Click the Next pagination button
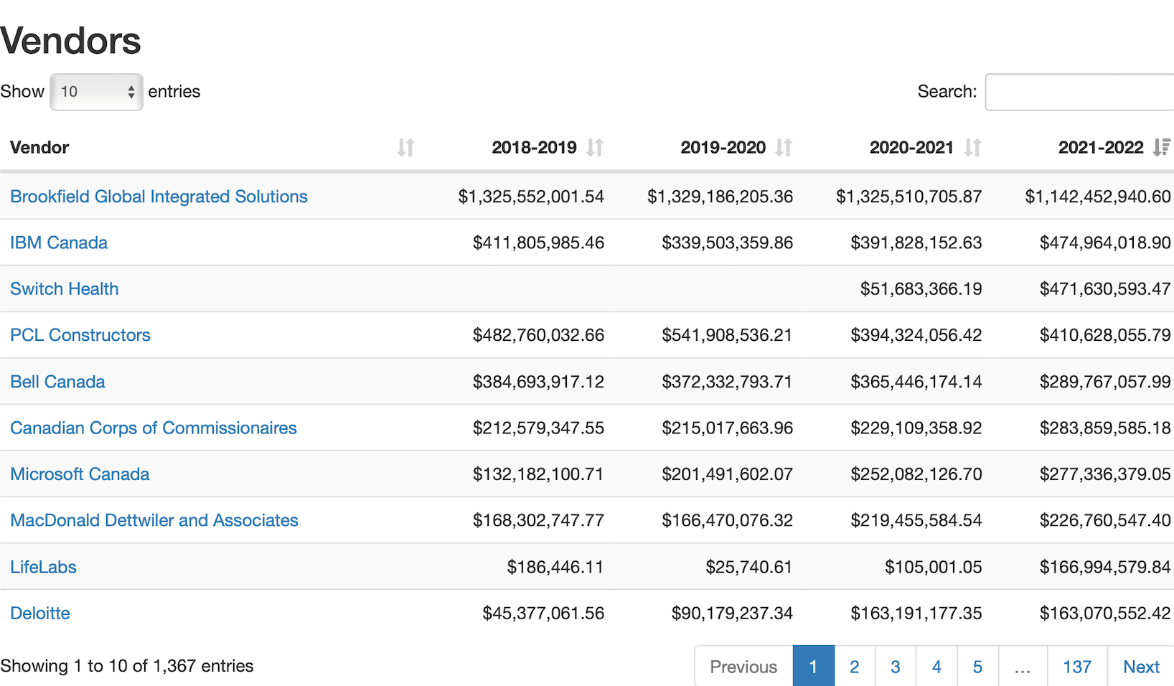The height and width of the screenshot is (686, 1174). (x=1141, y=667)
